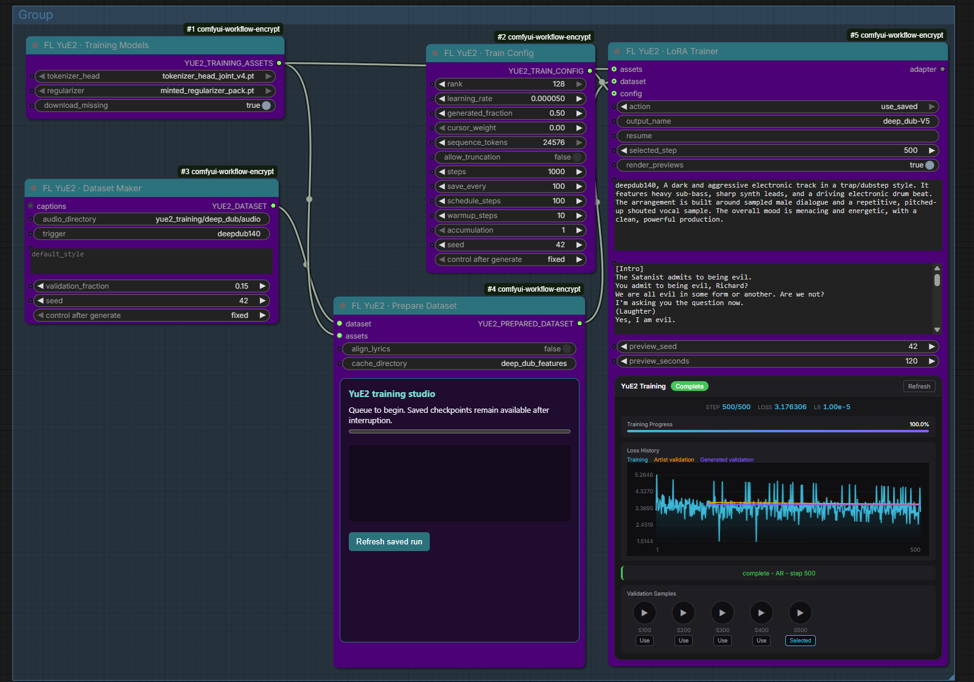The image size is (974, 682).
Task: Click the Training Progress bar
Action: (x=778, y=431)
